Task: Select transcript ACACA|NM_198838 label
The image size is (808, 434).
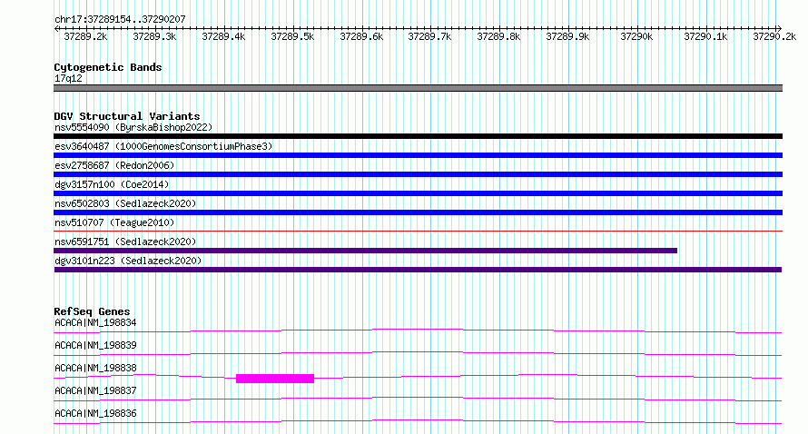Action: [95, 368]
